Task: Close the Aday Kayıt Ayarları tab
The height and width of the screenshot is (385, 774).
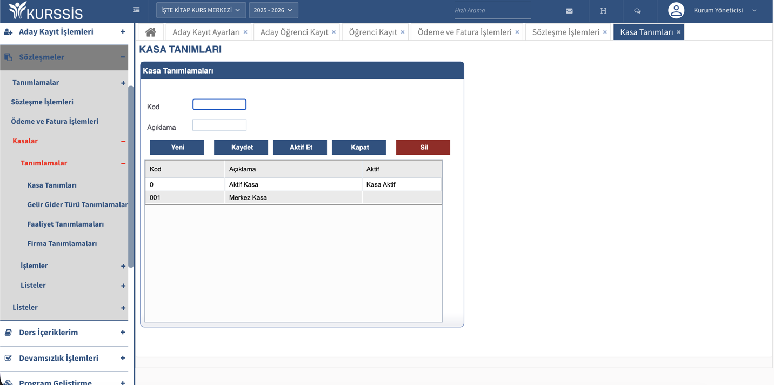Action: (245, 32)
